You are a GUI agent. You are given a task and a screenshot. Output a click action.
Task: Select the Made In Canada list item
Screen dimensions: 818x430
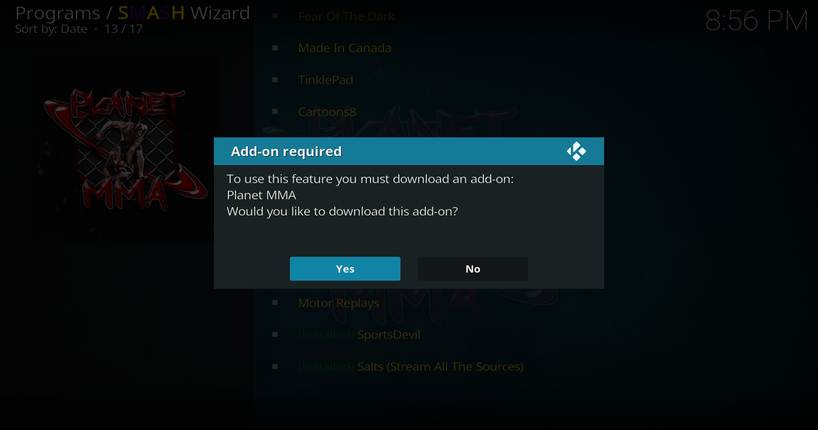pos(344,48)
